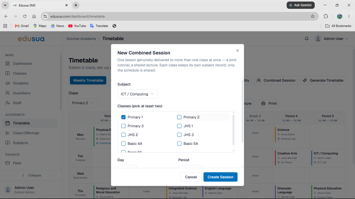Open the Science lesson in Period 4

point(291,134)
